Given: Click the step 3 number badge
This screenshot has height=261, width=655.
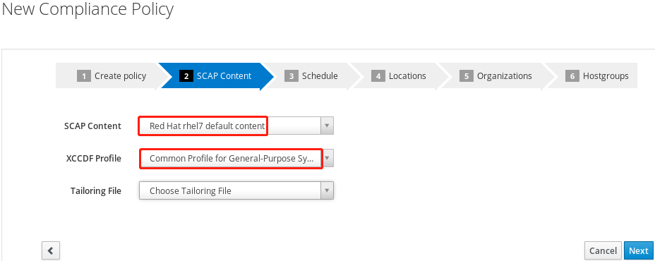Looking at the screenshot, I should click(x=292, y=76).
